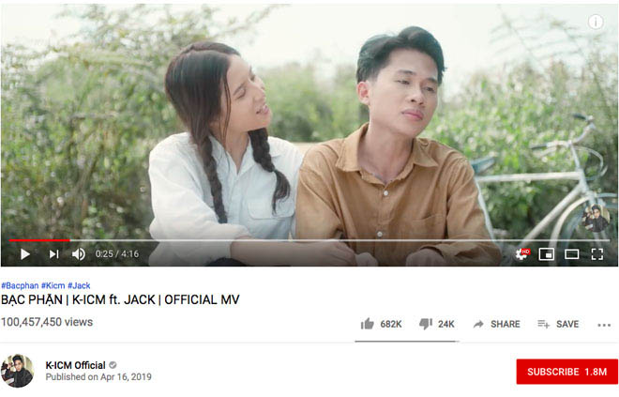Mute the video using the speaker icon
Viewport: 619px width, 397px height.
point(79,254)
